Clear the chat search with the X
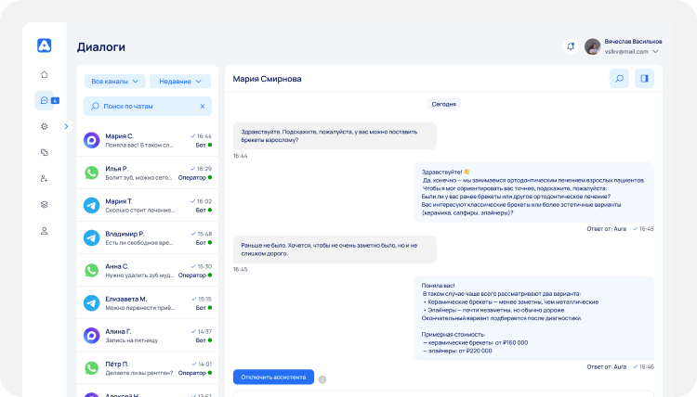The height and width of the screenshot is (397, 697). pos(203,107)
